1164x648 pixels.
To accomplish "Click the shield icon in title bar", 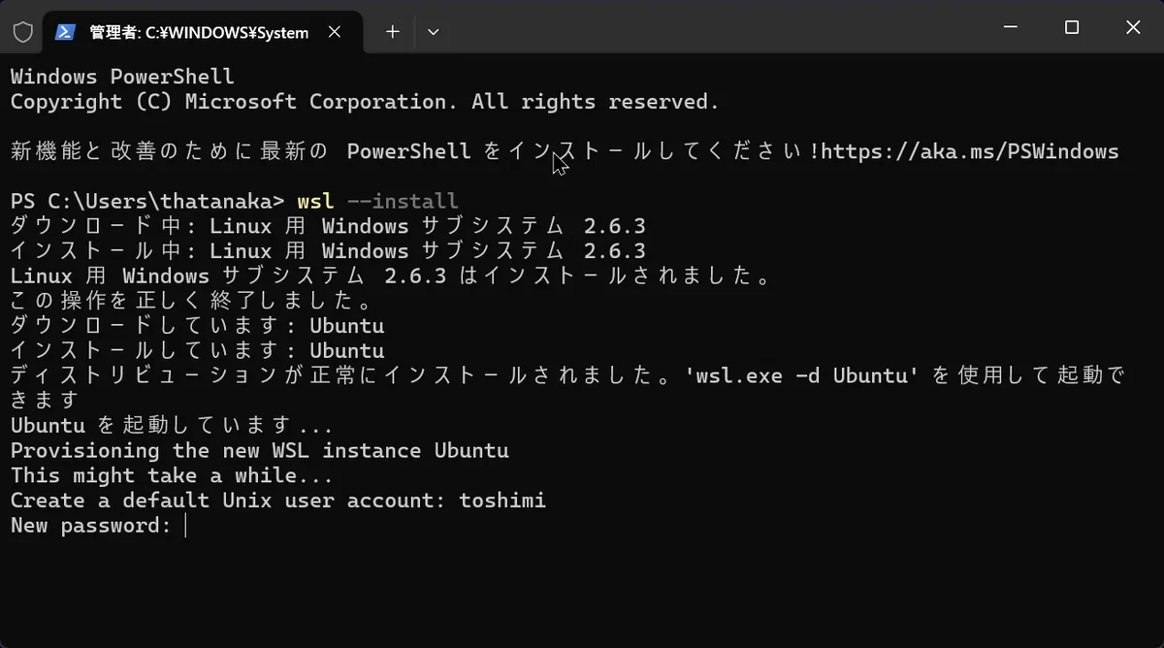I will (x=22, y=32).
